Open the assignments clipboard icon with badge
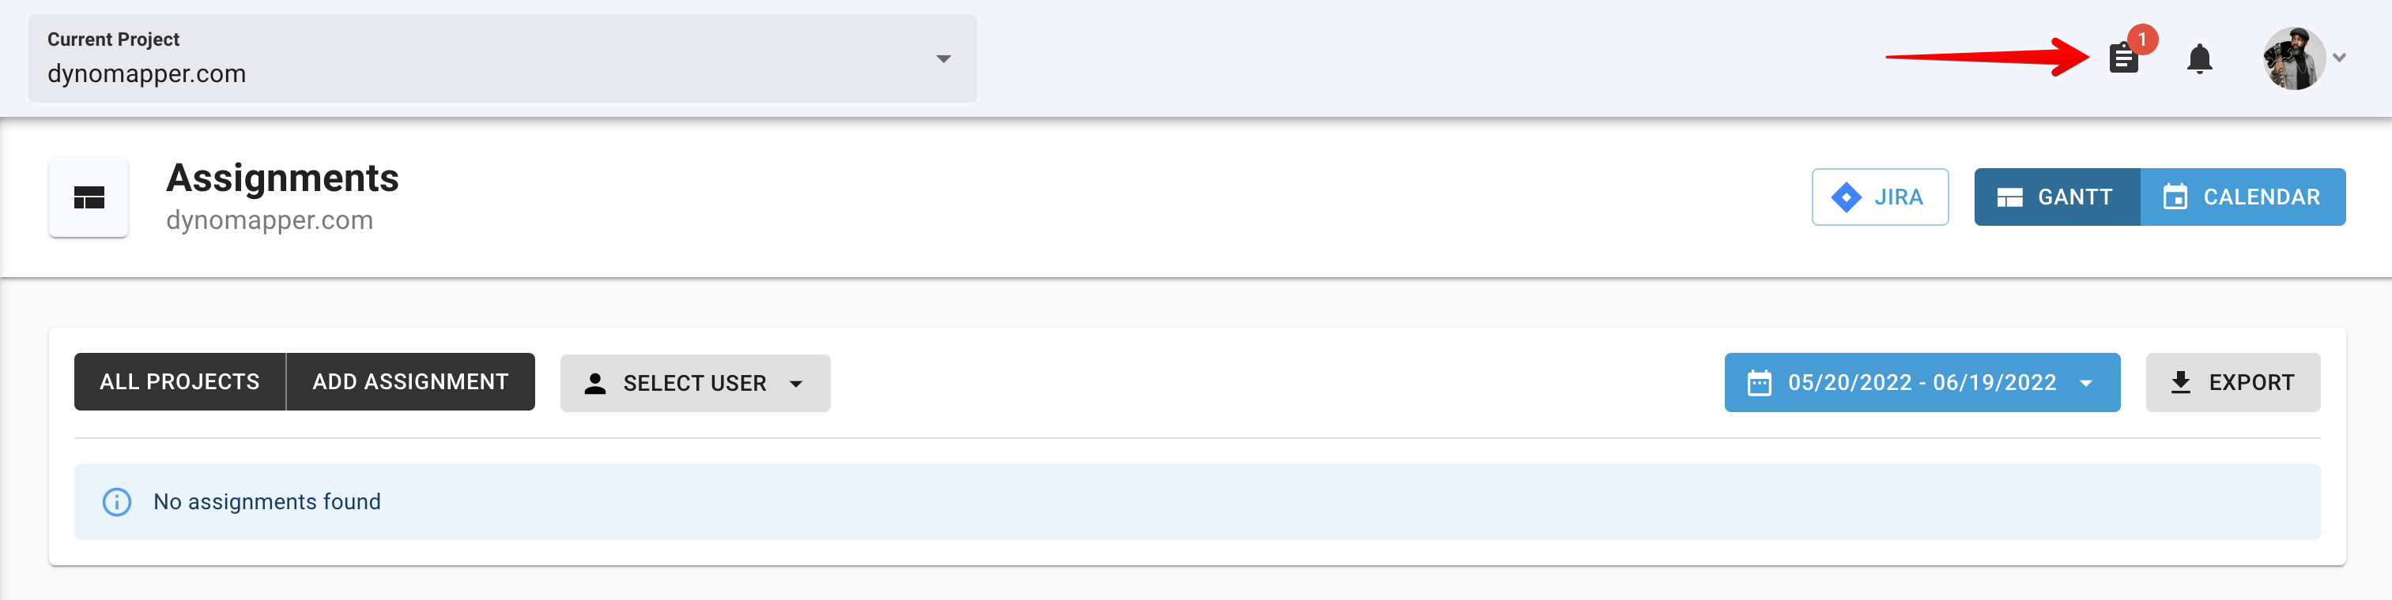This screenshot has height=600, width=2392. (2122, 58)
